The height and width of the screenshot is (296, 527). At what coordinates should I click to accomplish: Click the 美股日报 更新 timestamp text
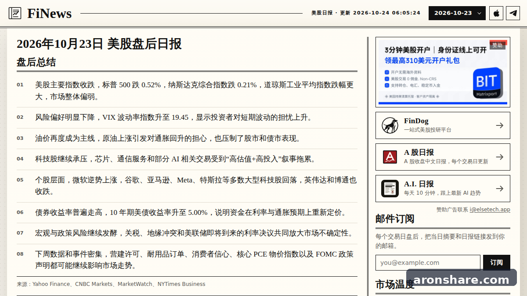(x=366, y=13)
